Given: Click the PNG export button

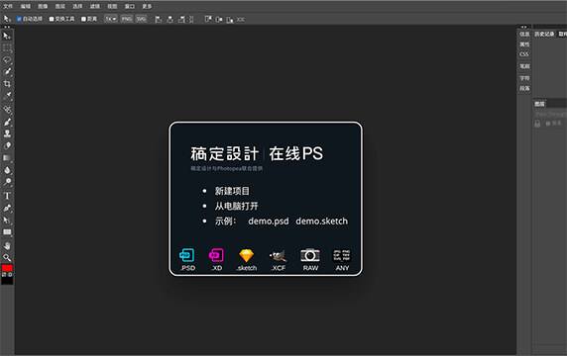Looking at the screenshot, I should tap(127, 19).
